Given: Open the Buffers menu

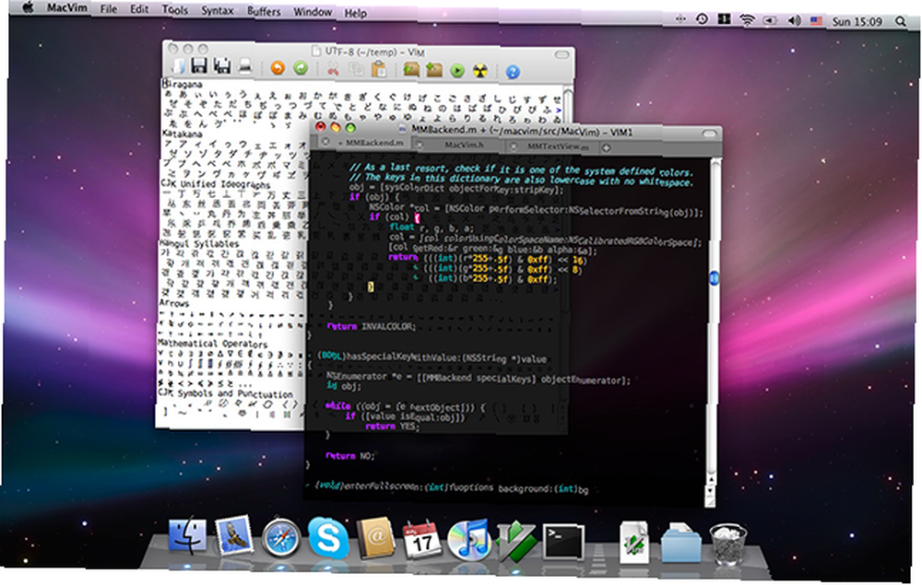Looking at the screenshot, I should pyautogui.click(x=264, y=11).
